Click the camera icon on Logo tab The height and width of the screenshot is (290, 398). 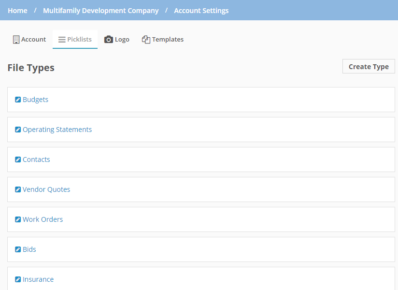tap(109, 39)
